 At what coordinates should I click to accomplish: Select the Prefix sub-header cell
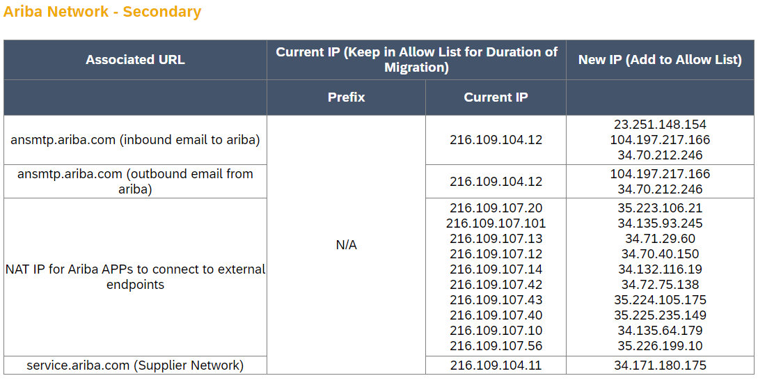[346, 97]
